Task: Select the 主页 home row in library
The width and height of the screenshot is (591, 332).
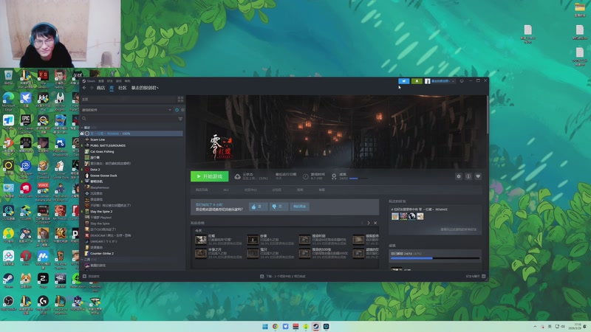Action: pyautogui.click(x=128, y=100)
